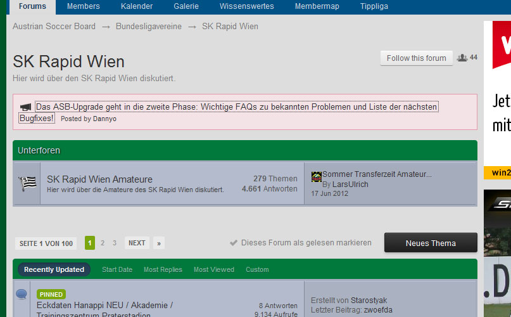Click the lower sidebar advertisement image
511x317 pixels.
point(497,253)
